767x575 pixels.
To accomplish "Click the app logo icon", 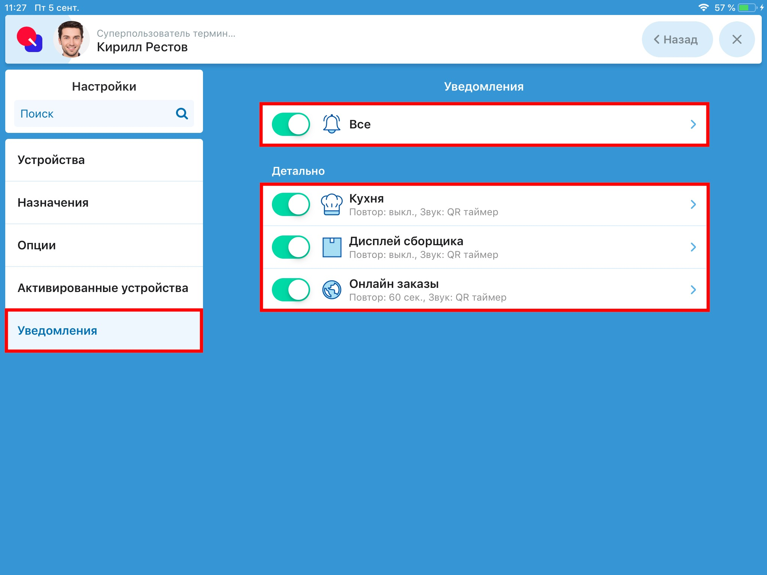I will 30,39.
